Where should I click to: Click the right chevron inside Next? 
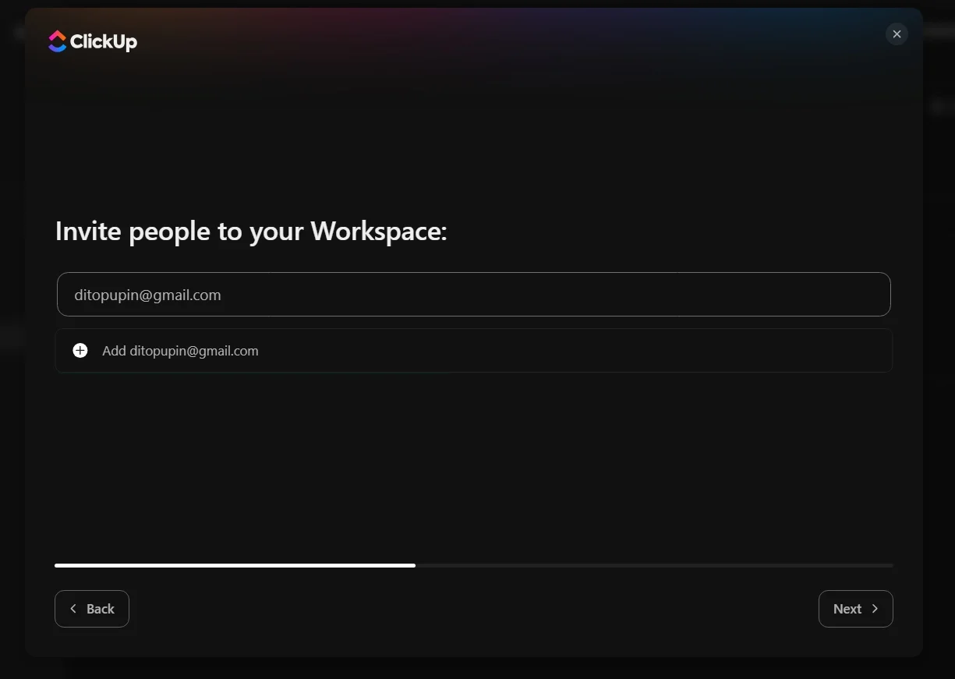pos(875,609)
